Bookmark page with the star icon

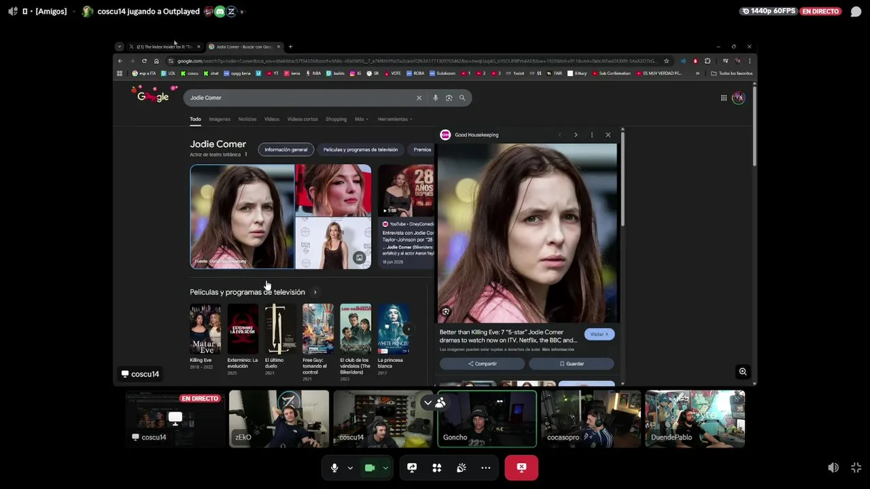(667, 61)
